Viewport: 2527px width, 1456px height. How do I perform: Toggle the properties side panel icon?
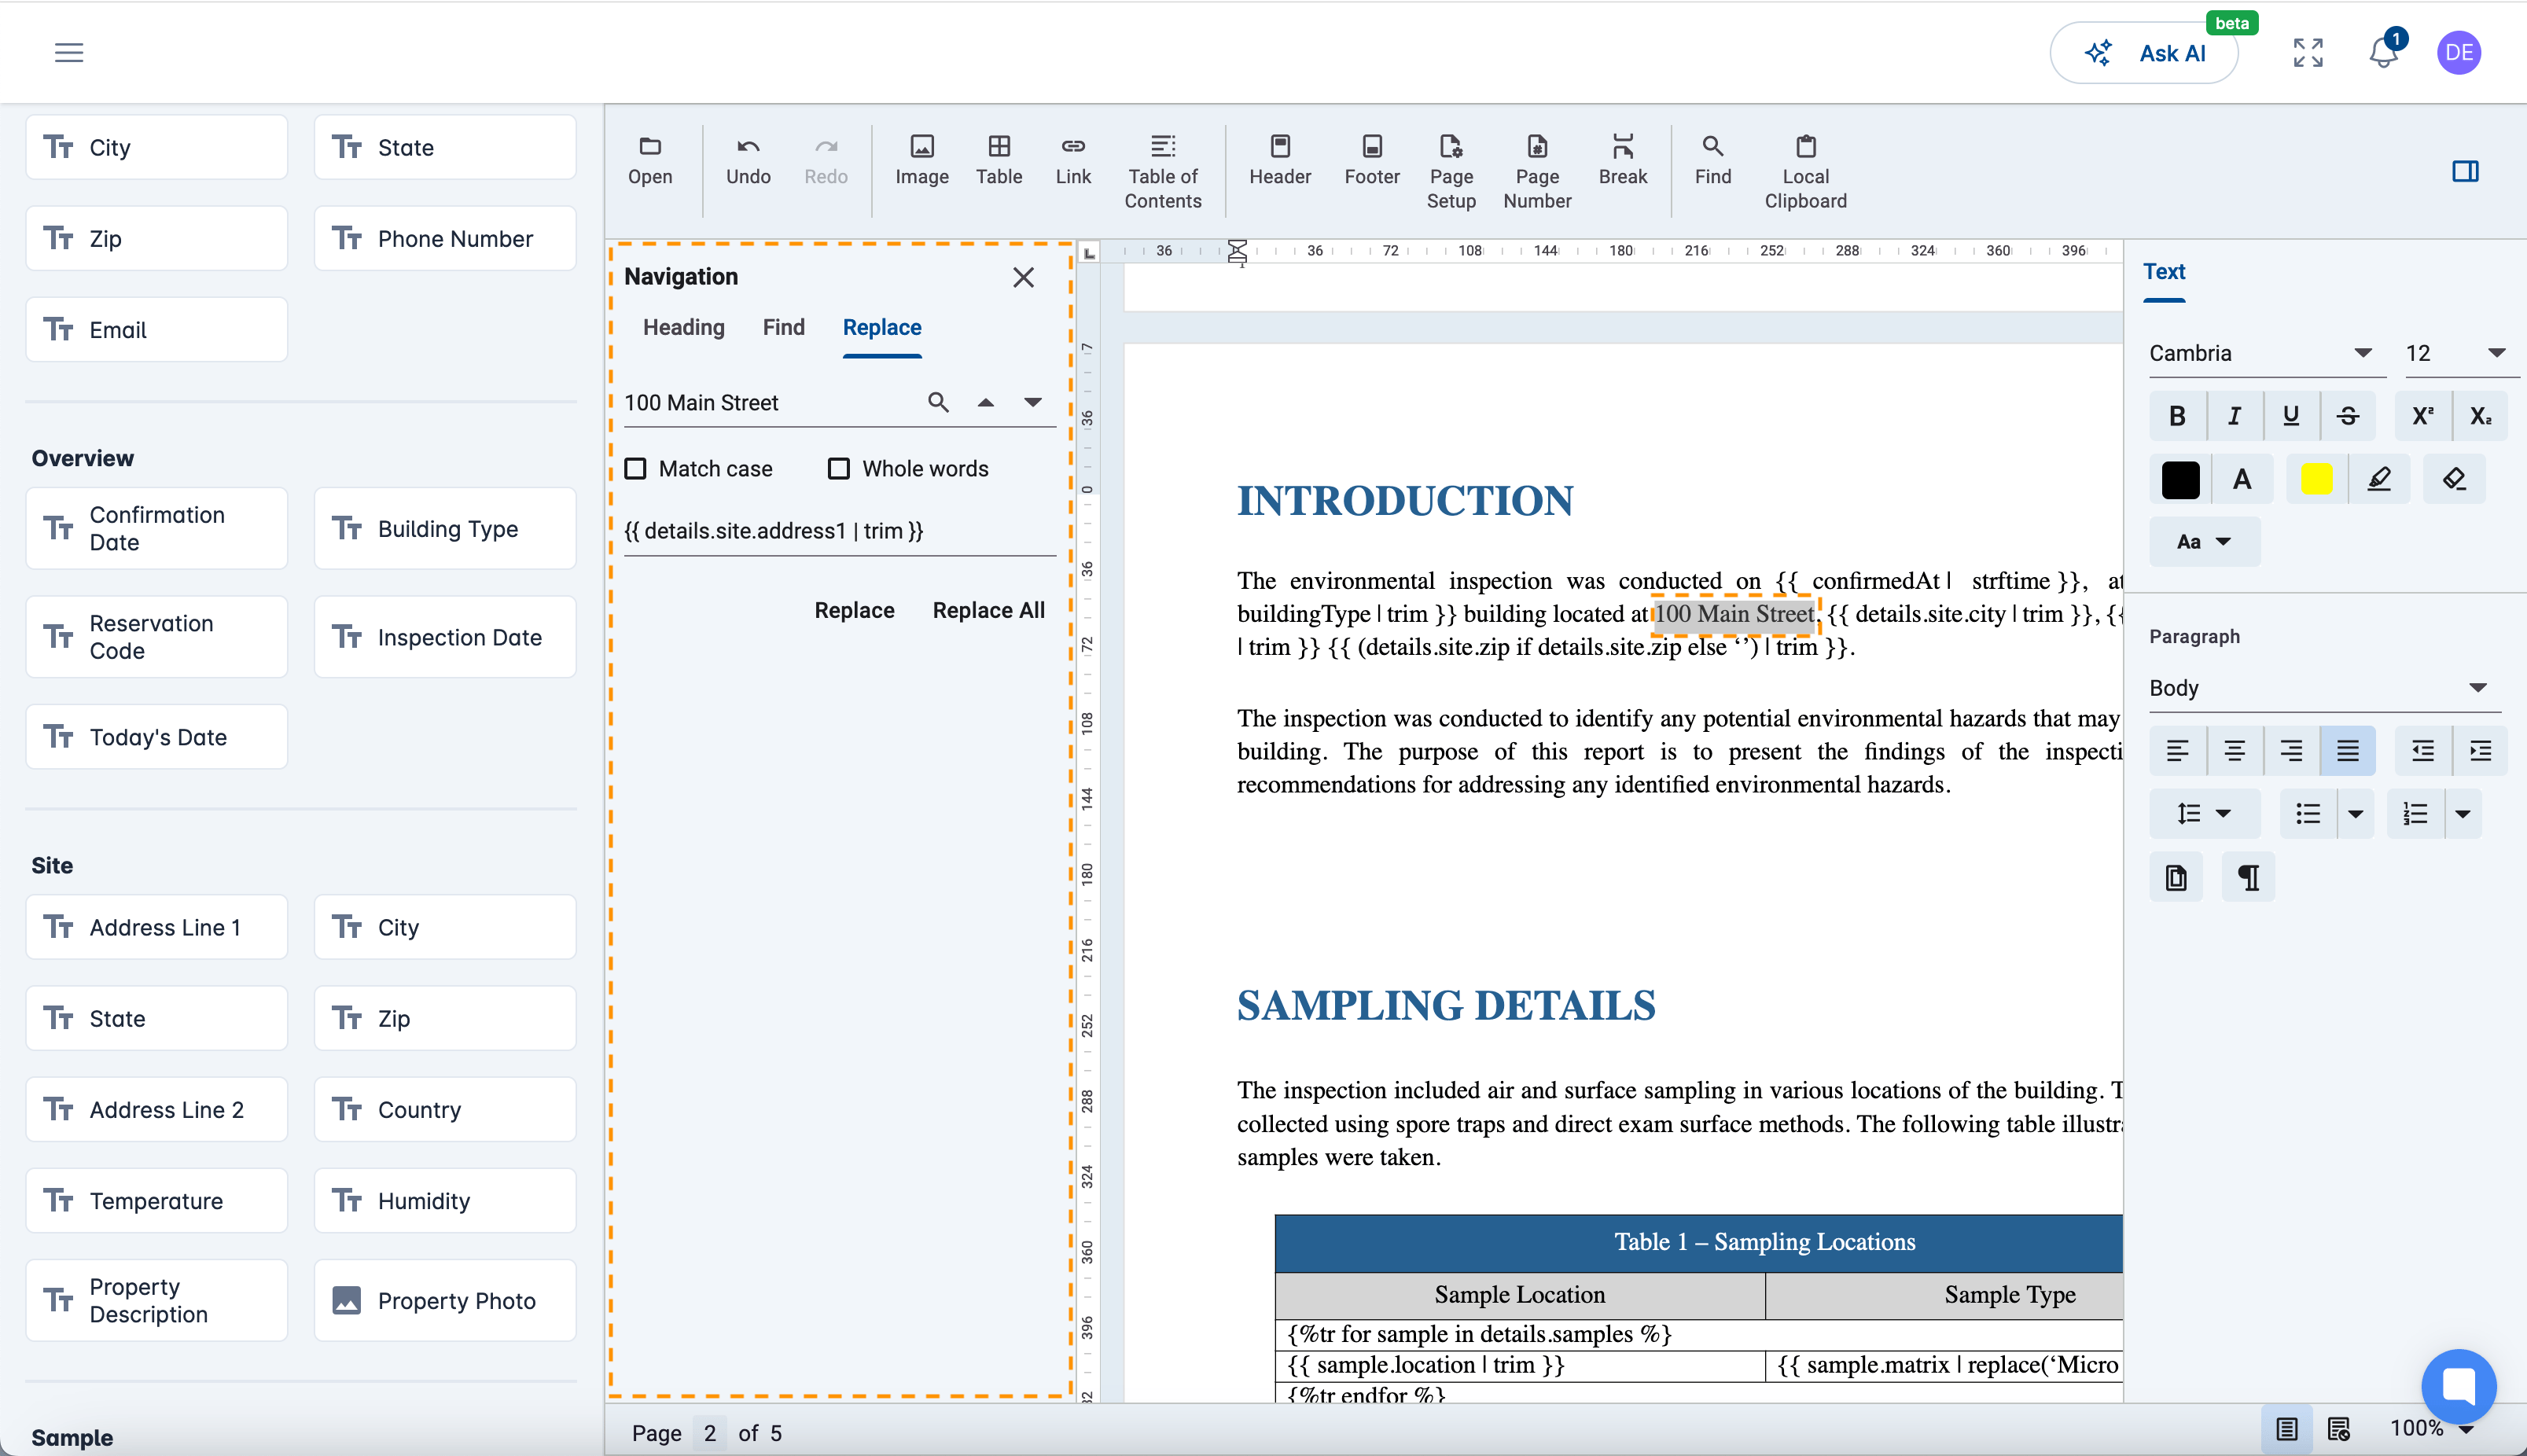click(2465, 171)
